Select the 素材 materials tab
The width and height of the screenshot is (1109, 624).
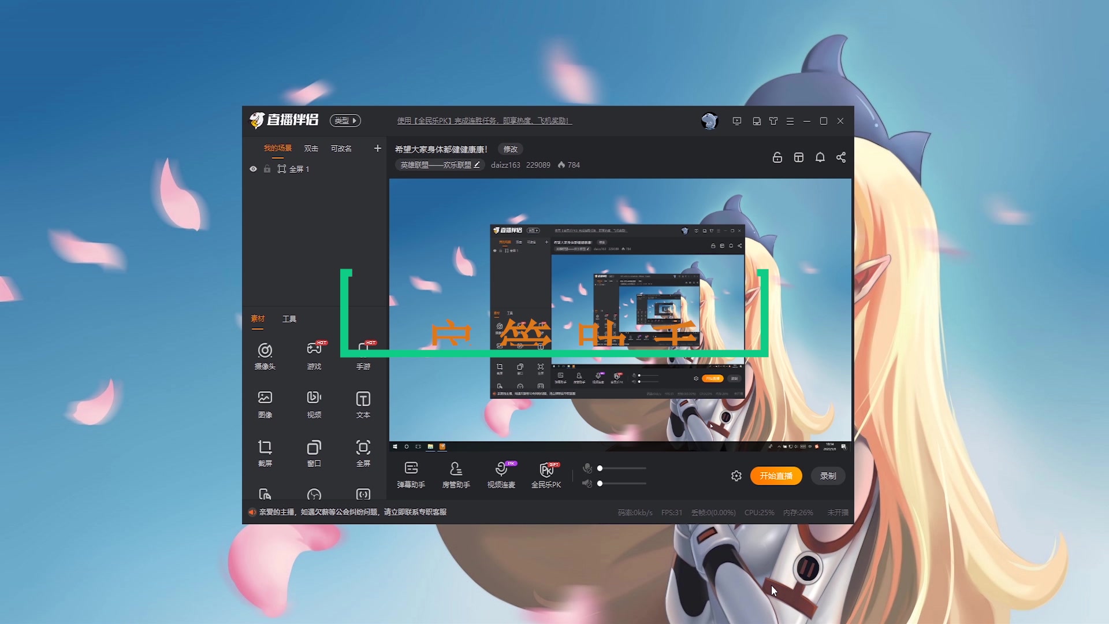click(258, 319)
